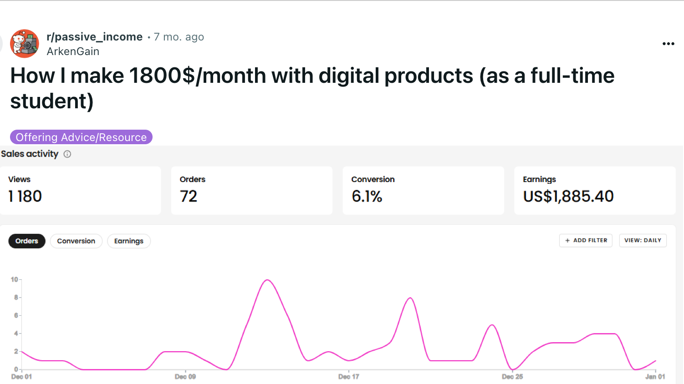Open ArkenGain's user profile
Image resolution: width=684 pixels, height=384 pixels.
point(73,51)
